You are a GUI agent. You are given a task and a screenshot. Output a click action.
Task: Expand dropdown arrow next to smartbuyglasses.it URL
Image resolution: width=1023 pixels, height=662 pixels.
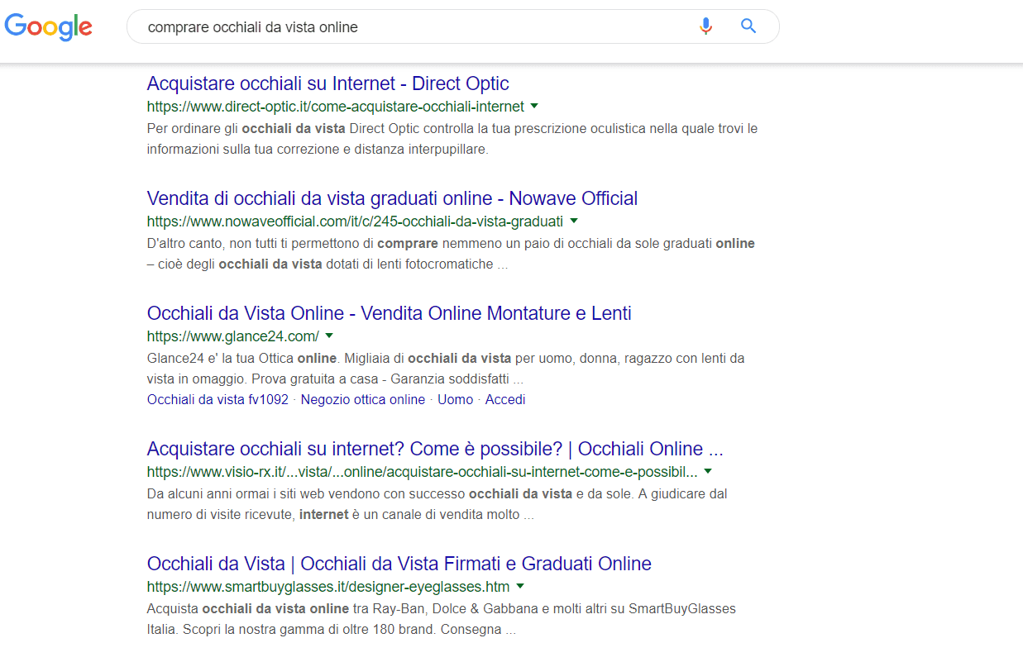[520, 586]
